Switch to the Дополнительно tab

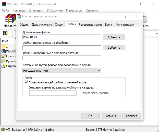click(x=42, y=25)
